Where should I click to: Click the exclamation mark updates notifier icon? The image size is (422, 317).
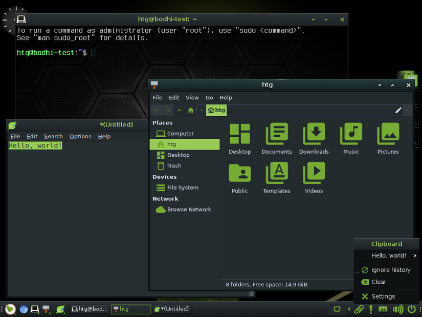(370, 309)
